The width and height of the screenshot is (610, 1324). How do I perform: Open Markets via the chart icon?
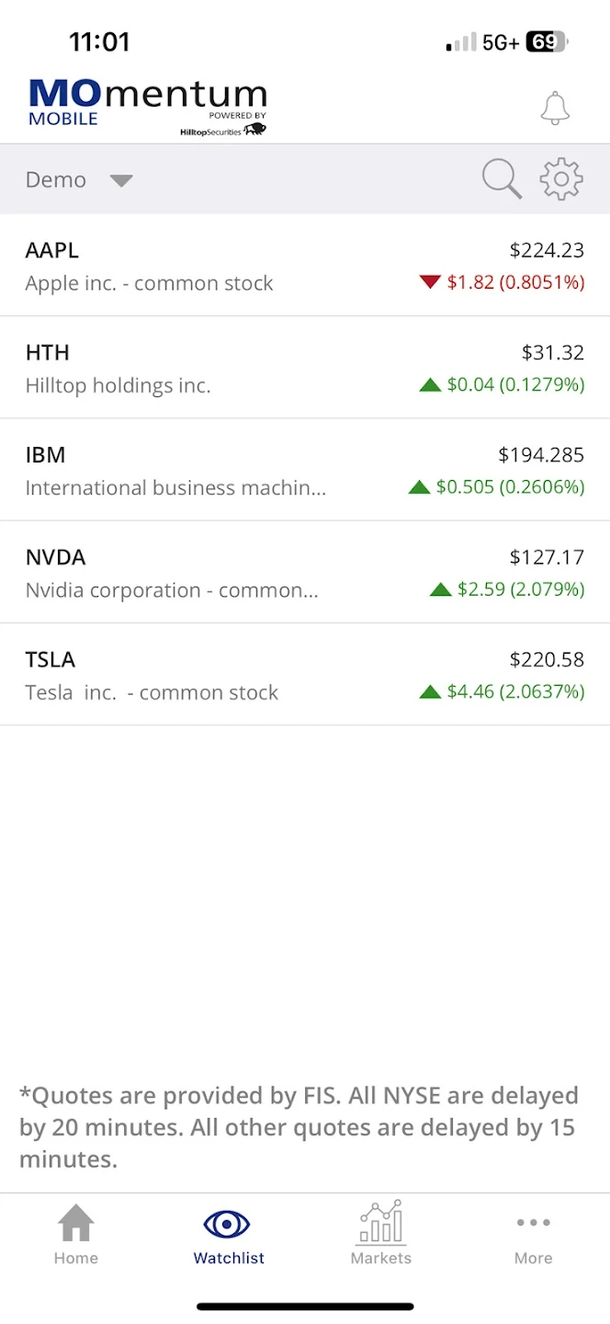[380, 1223]
